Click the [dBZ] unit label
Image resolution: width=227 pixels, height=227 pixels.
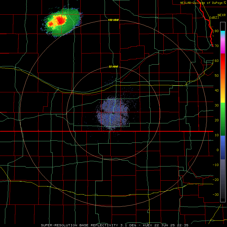click(x=214, y=18)
